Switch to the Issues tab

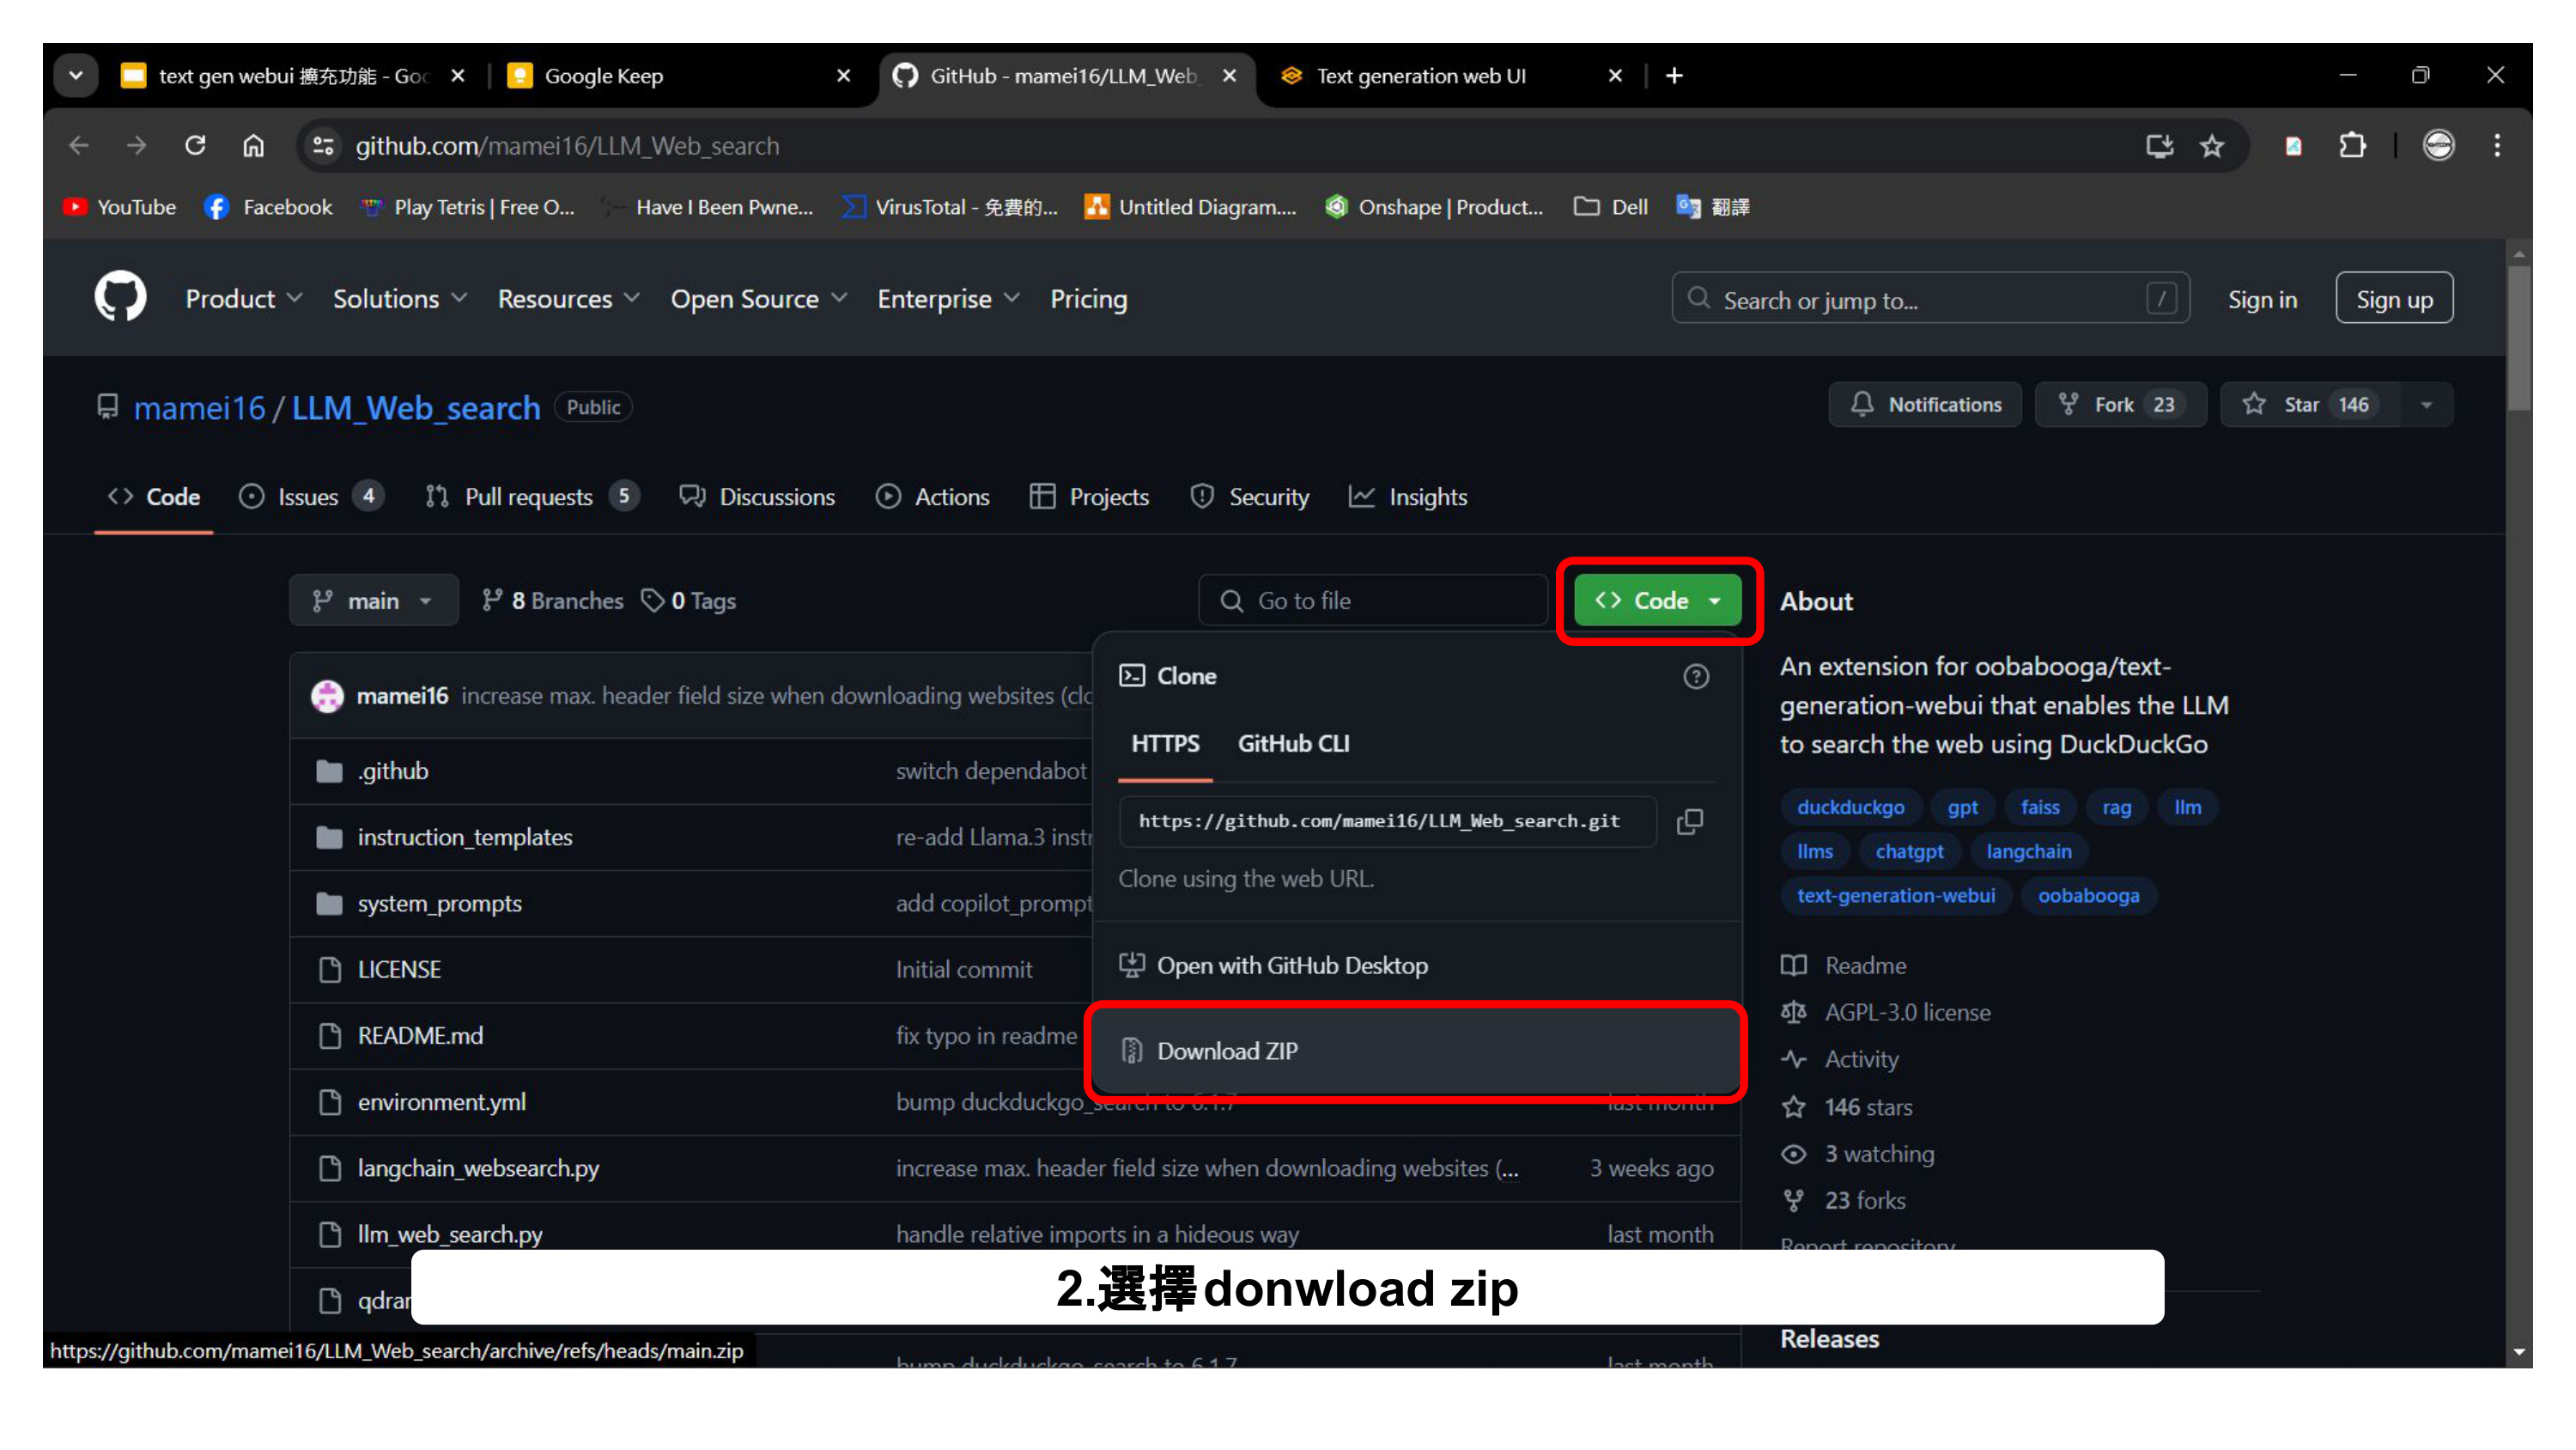click(x=310, y=497)
